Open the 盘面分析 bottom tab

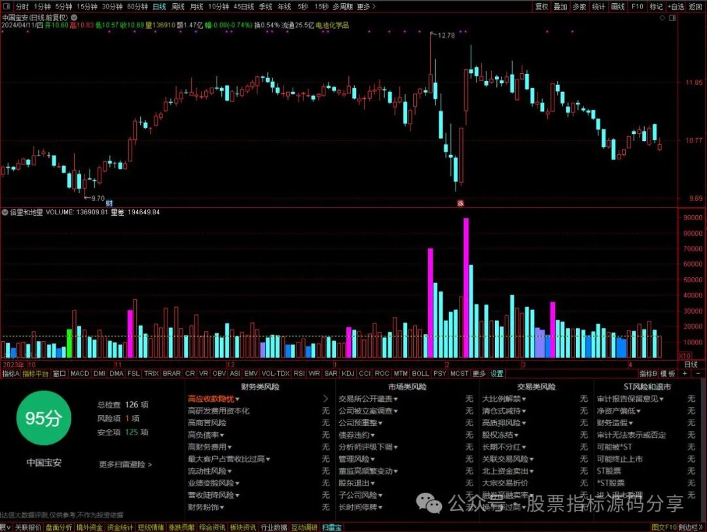pos(59,527)
